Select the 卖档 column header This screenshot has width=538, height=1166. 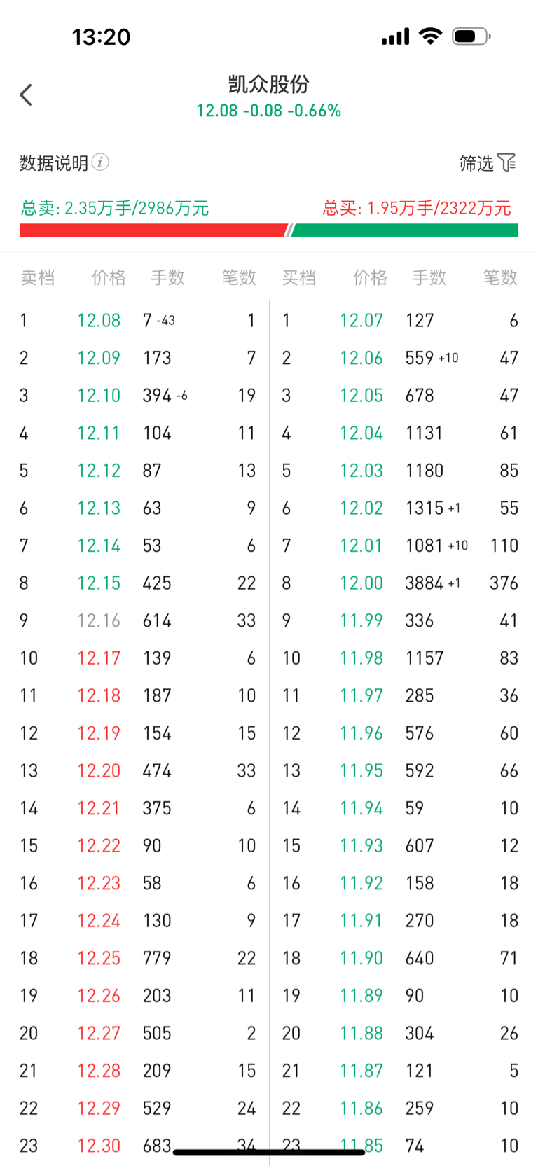(x=38, y=277)
